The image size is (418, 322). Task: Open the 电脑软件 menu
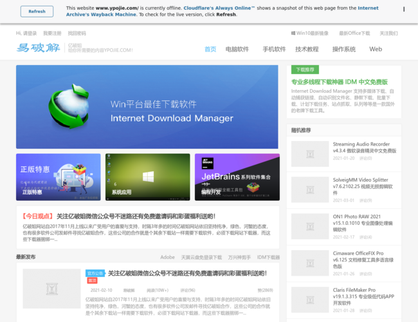[x=237, y=49]
